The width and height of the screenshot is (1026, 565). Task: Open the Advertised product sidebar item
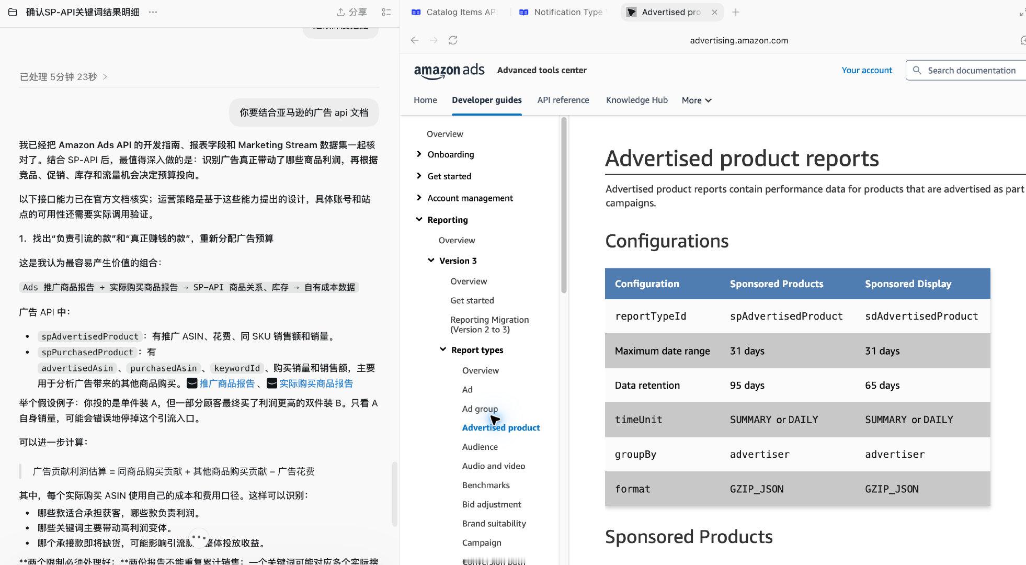(500, 427)
